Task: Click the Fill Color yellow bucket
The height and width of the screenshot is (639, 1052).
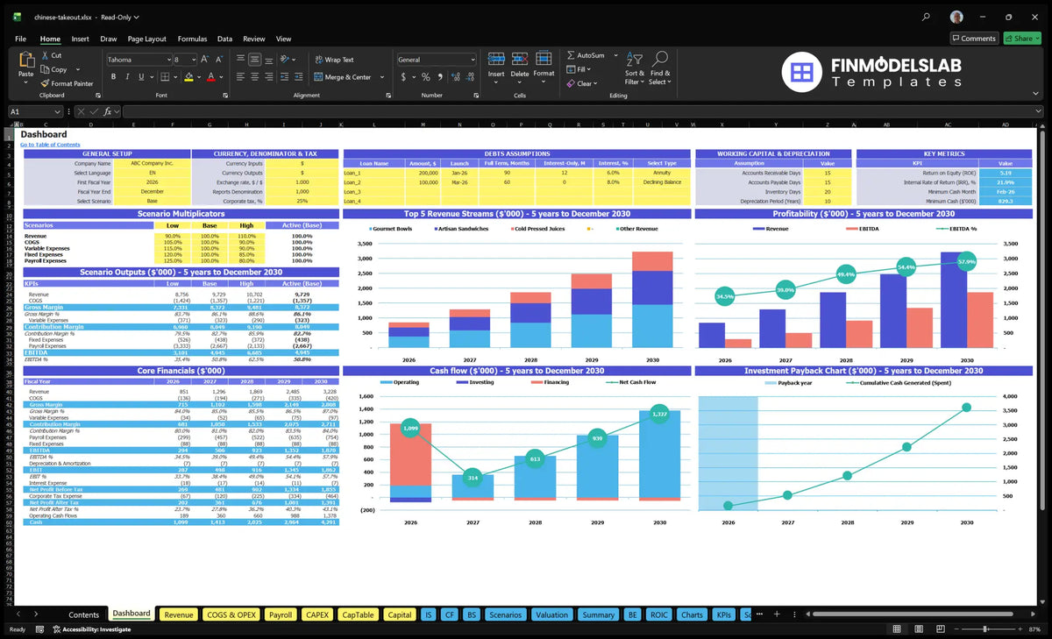Action: point(188,77)
